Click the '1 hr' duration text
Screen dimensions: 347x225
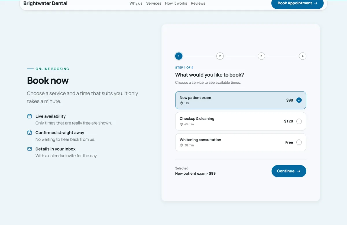click(x=187, y=103)
